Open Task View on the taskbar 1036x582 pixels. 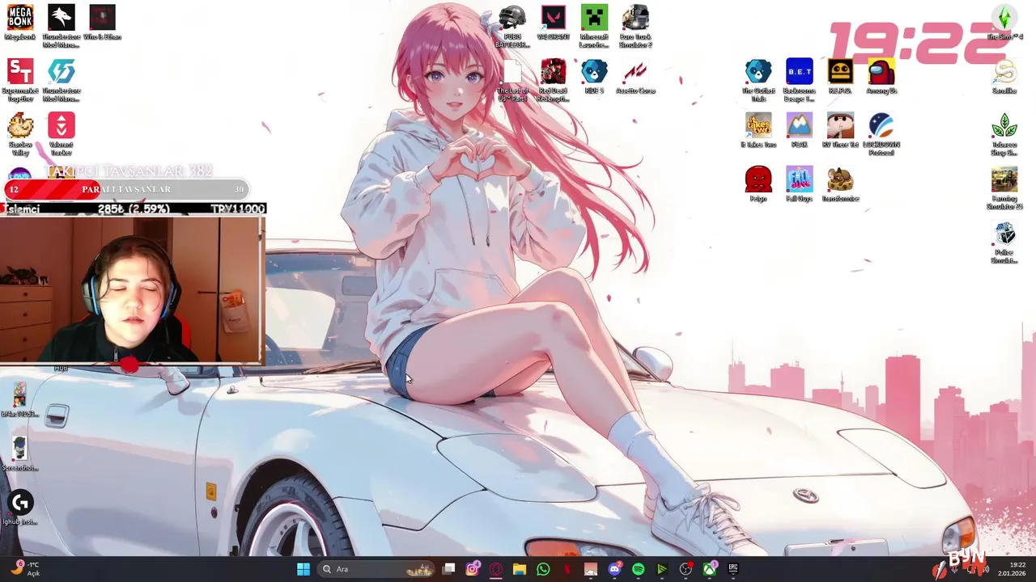tap(449, 569)
